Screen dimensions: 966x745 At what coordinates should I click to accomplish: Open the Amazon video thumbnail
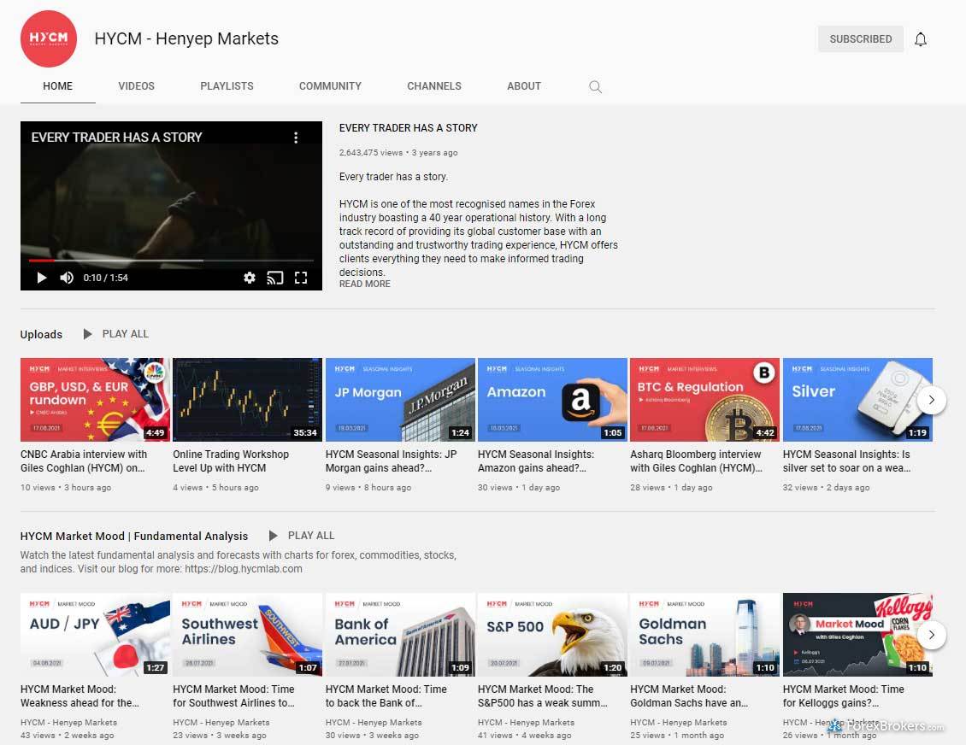click(552, 400)
